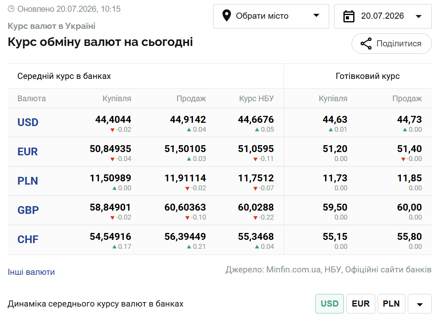Image resolution: width=440 pixels, height=322 pixels.
Task: Click EUR cash buy rate 51,20
Action: pyautogui.click(x=335, y=149)
